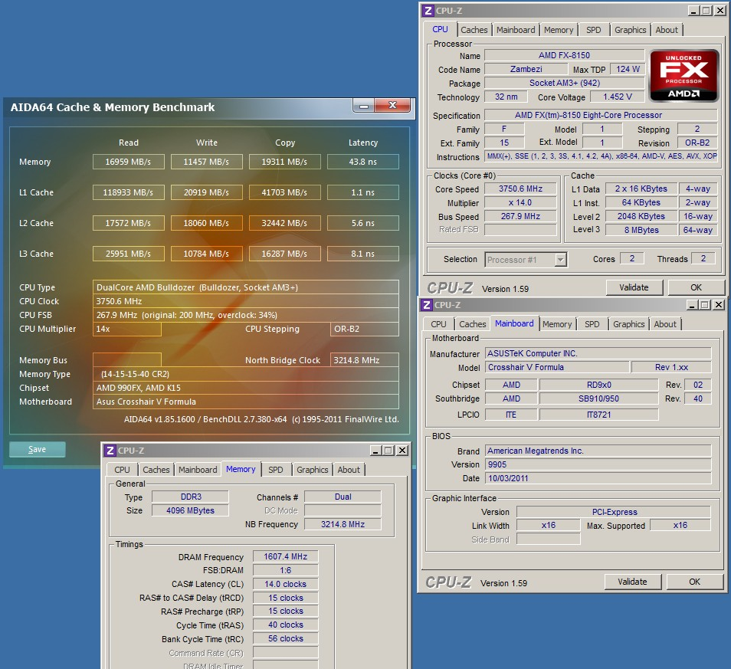Click the Southbridge value SB910/950
This screenshot has width=731, height=669.
point(598,398)
